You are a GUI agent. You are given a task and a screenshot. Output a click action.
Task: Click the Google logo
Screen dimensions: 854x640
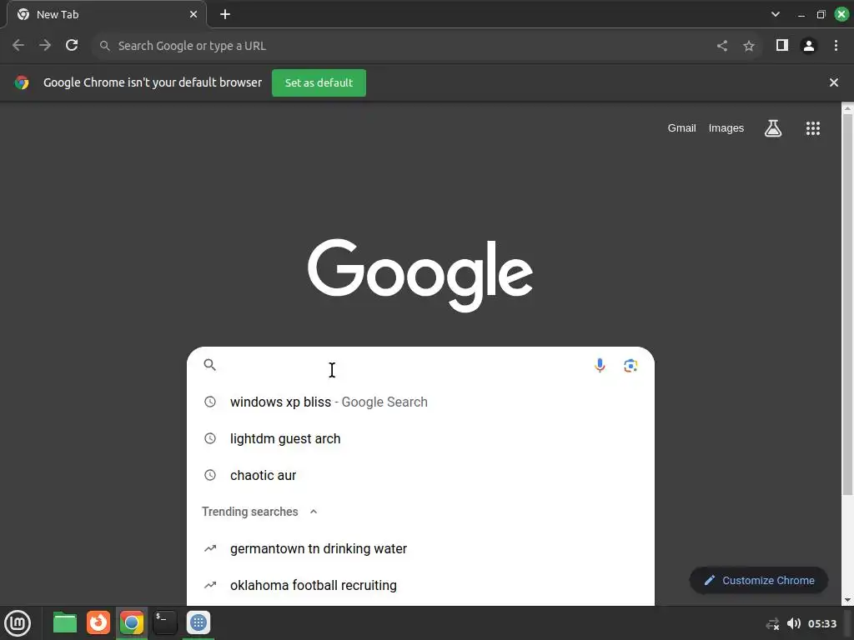(420, 275)
